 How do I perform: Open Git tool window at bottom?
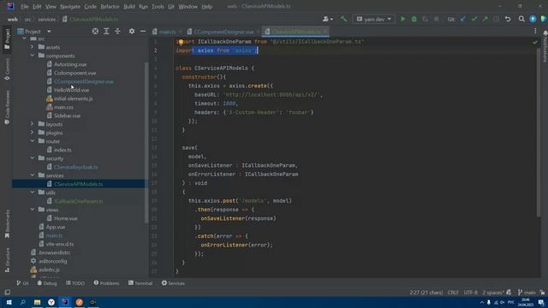coord(23,283)
